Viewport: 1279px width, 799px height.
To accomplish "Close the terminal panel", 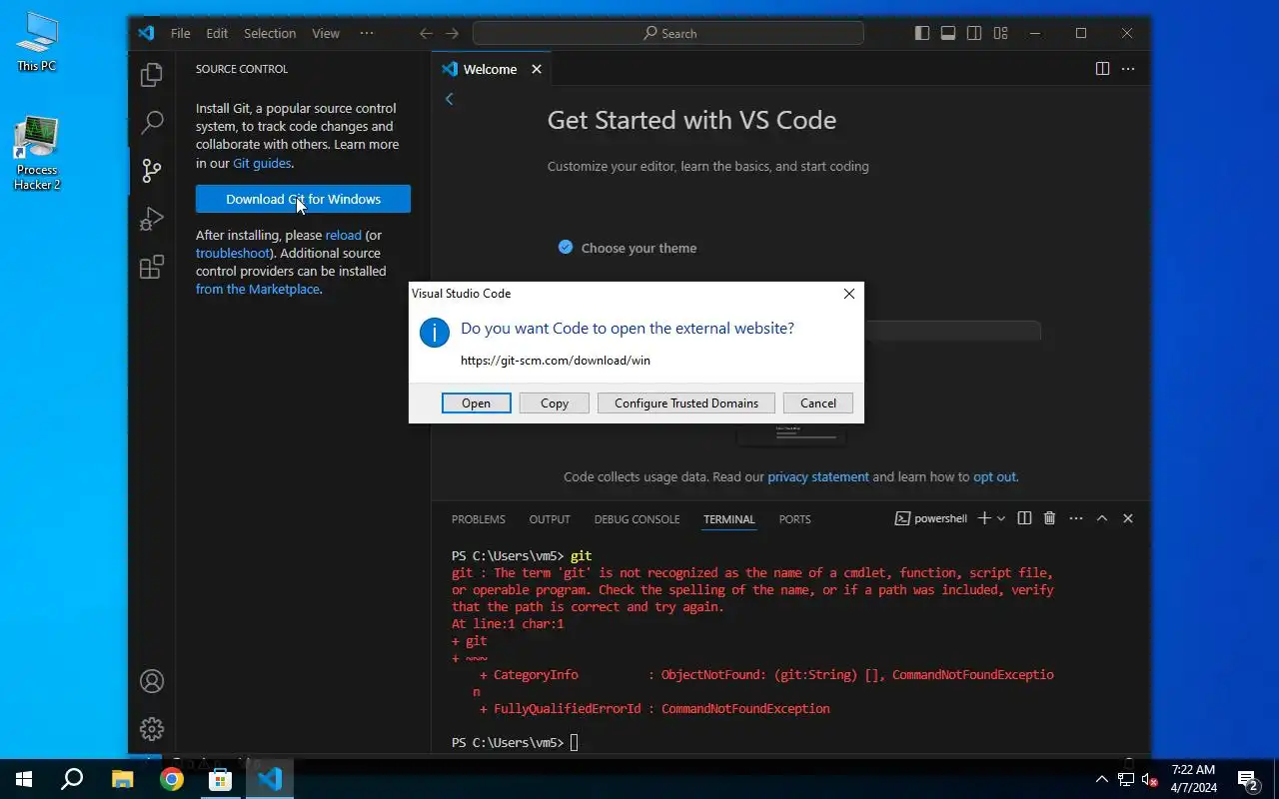I will click(1128, 518).
